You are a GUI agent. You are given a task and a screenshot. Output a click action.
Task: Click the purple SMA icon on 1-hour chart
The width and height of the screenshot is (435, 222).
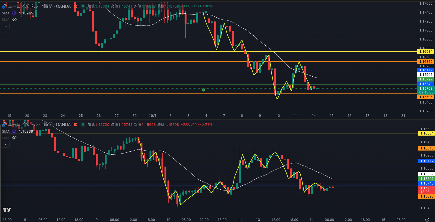click(x=14, y=131)
